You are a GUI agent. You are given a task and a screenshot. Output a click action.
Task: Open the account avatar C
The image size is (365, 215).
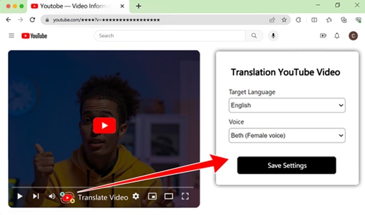(353, 36)
